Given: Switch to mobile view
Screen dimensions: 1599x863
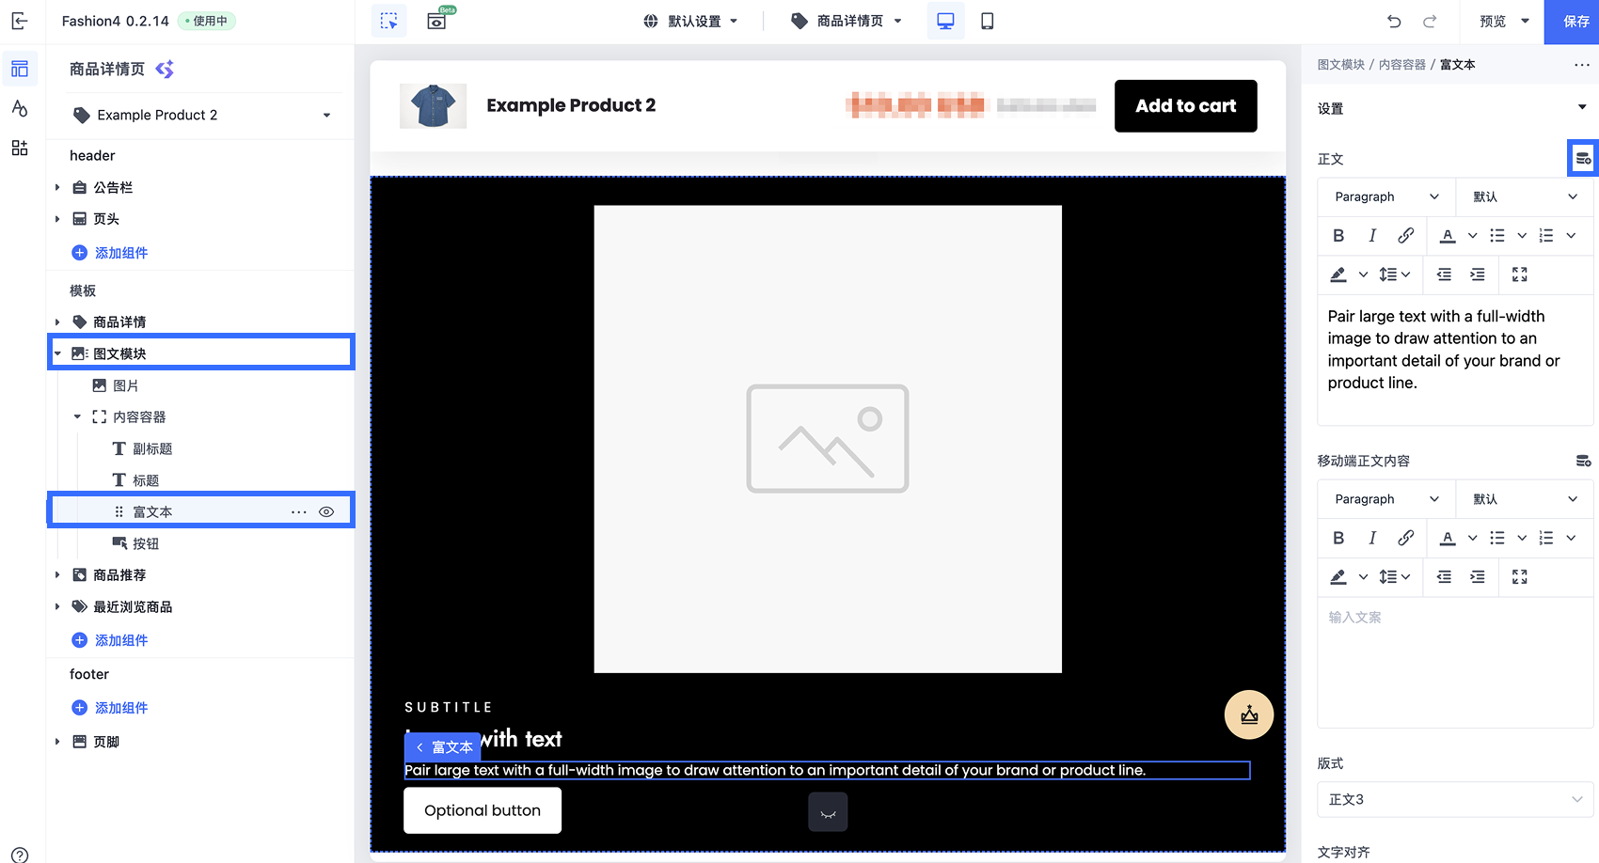Looking at the screenshot, I should [987, 21].
